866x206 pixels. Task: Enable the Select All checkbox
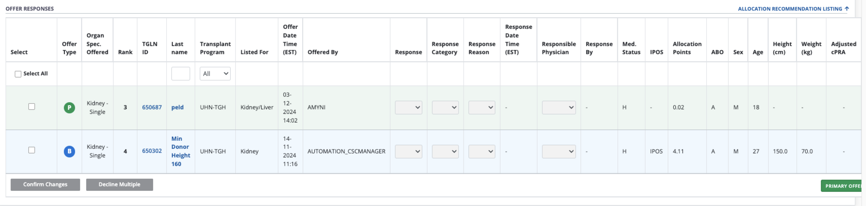pyautogui.click(x=18, y=74)
